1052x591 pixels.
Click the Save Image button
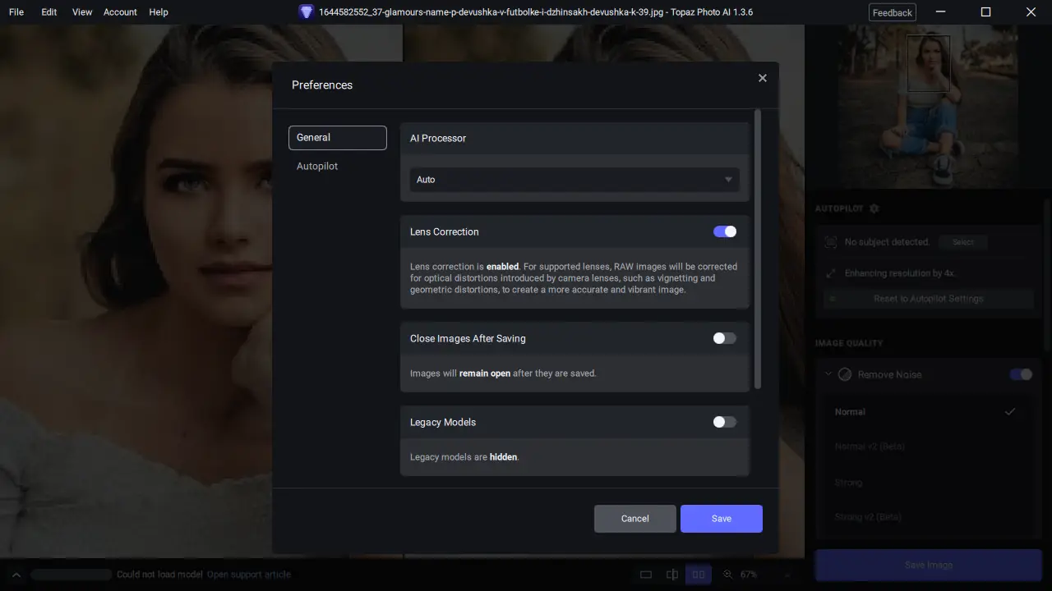929,565
